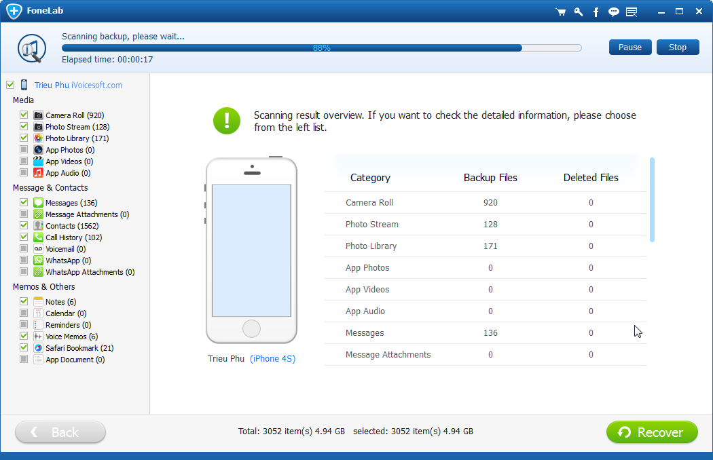The width and height of the screenshot is (713, 460).
Task: Open the Call History (102) list
Action: pos(73,237)
